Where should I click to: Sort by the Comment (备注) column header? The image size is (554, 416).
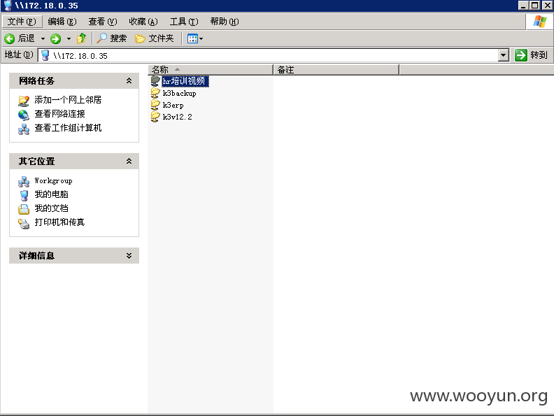[336, 70]
